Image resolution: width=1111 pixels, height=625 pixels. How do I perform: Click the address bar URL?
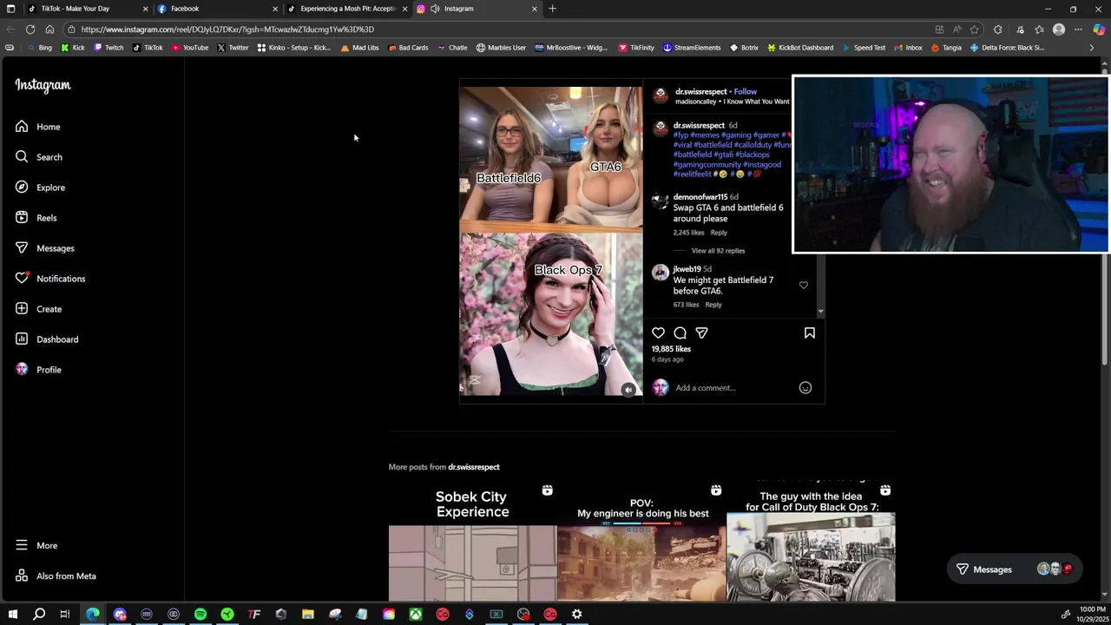pos(227,30)
